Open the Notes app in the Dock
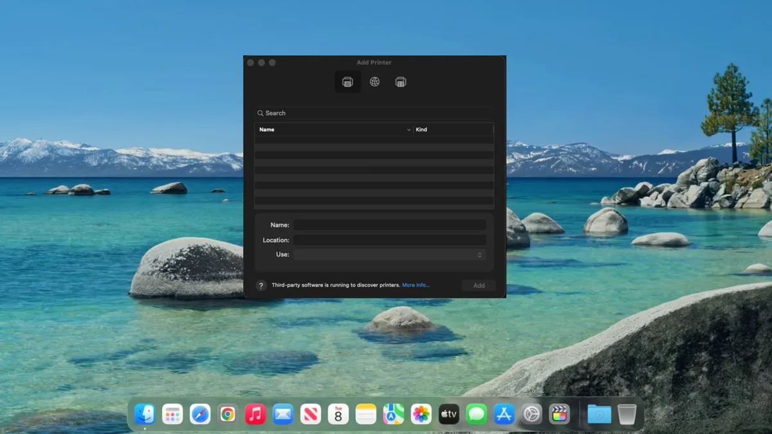Image resolution: width=772 pixels, height=434 pixels. (366, 414)
